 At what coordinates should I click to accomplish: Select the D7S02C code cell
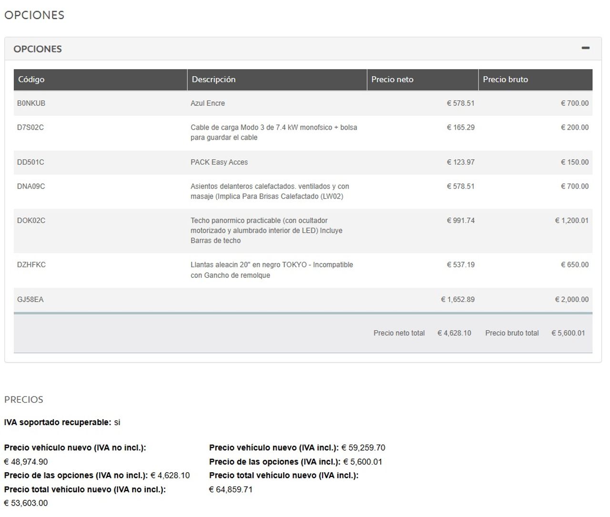(x=30, y=128)
